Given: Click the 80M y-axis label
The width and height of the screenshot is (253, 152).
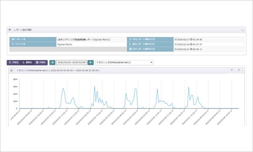Looking at the screenshot, I should click(x=15, y=79).
